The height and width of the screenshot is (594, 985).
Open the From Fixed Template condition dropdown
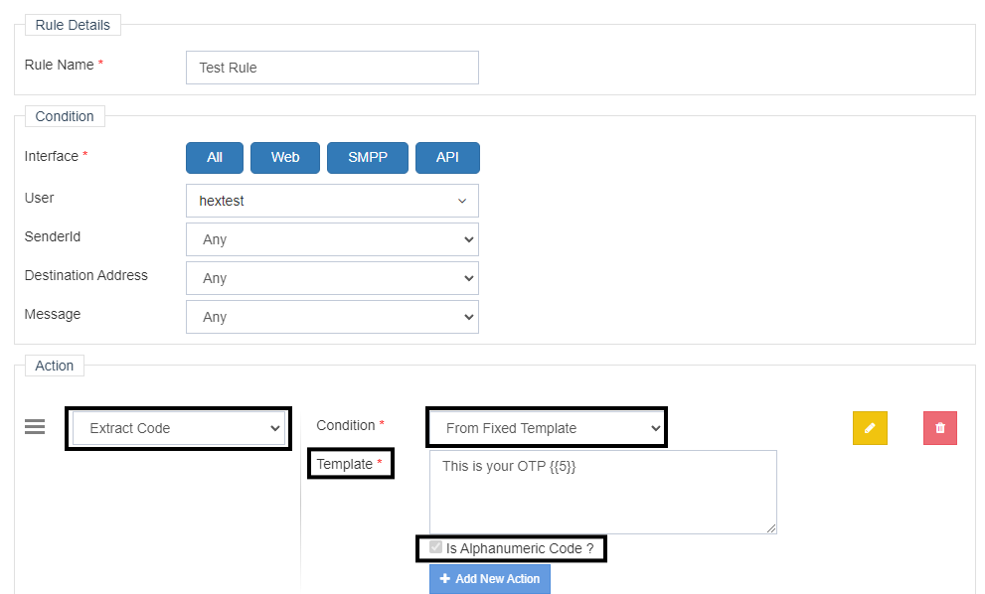pos(546,427)
